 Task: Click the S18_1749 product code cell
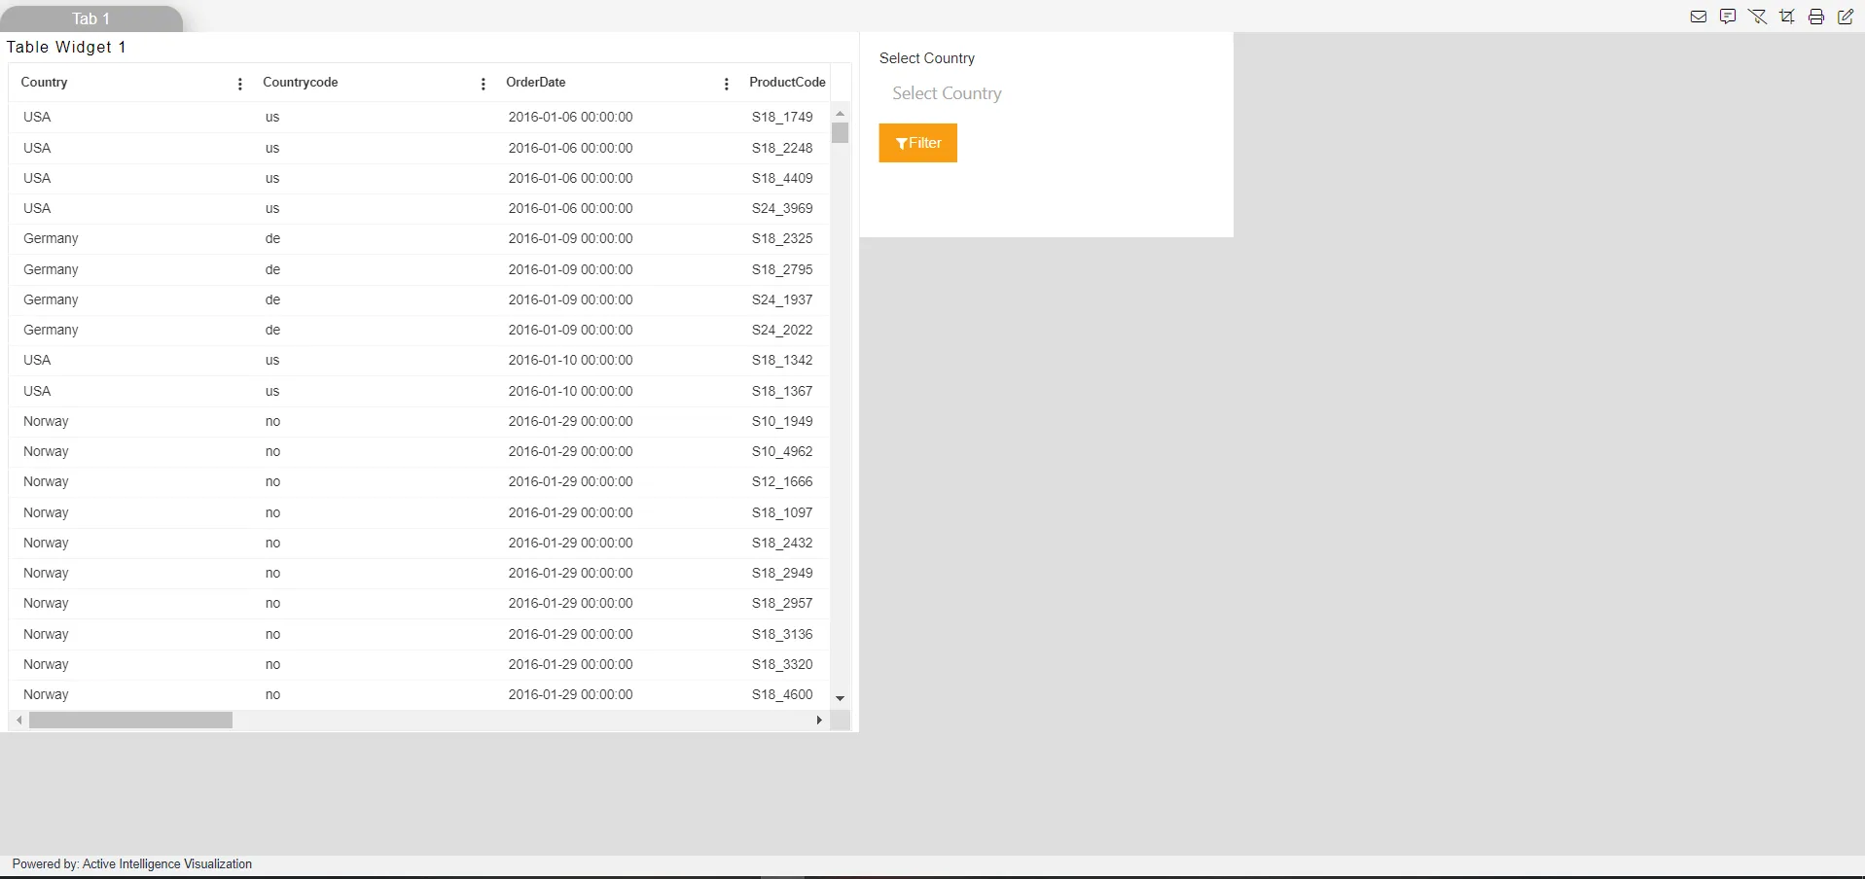click(x=782, y=118)
